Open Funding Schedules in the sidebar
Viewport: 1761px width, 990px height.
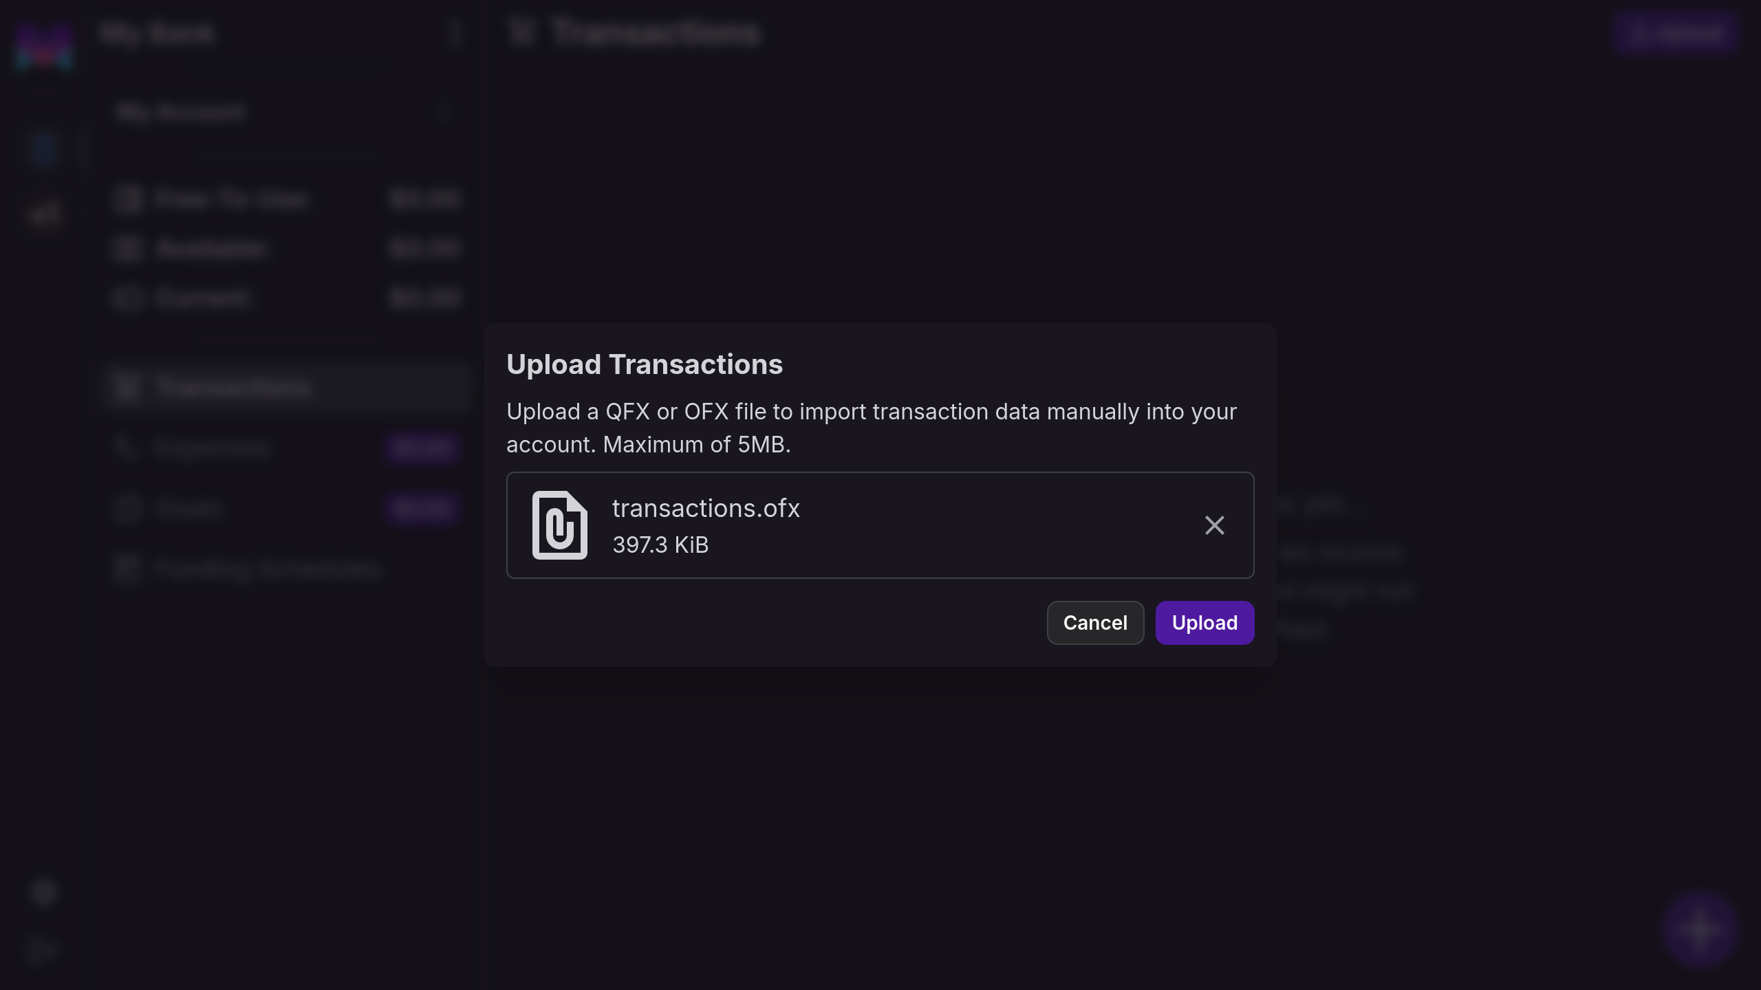coord(267,569)
